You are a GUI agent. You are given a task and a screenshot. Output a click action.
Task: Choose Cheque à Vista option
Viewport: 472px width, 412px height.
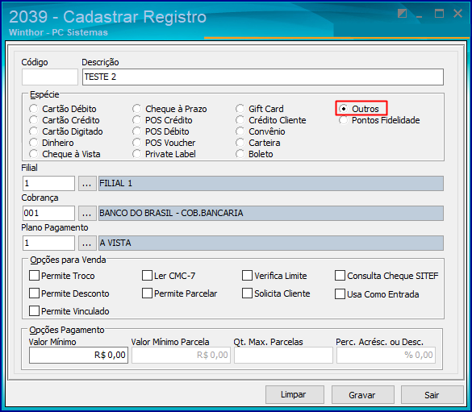click(34, 154)
